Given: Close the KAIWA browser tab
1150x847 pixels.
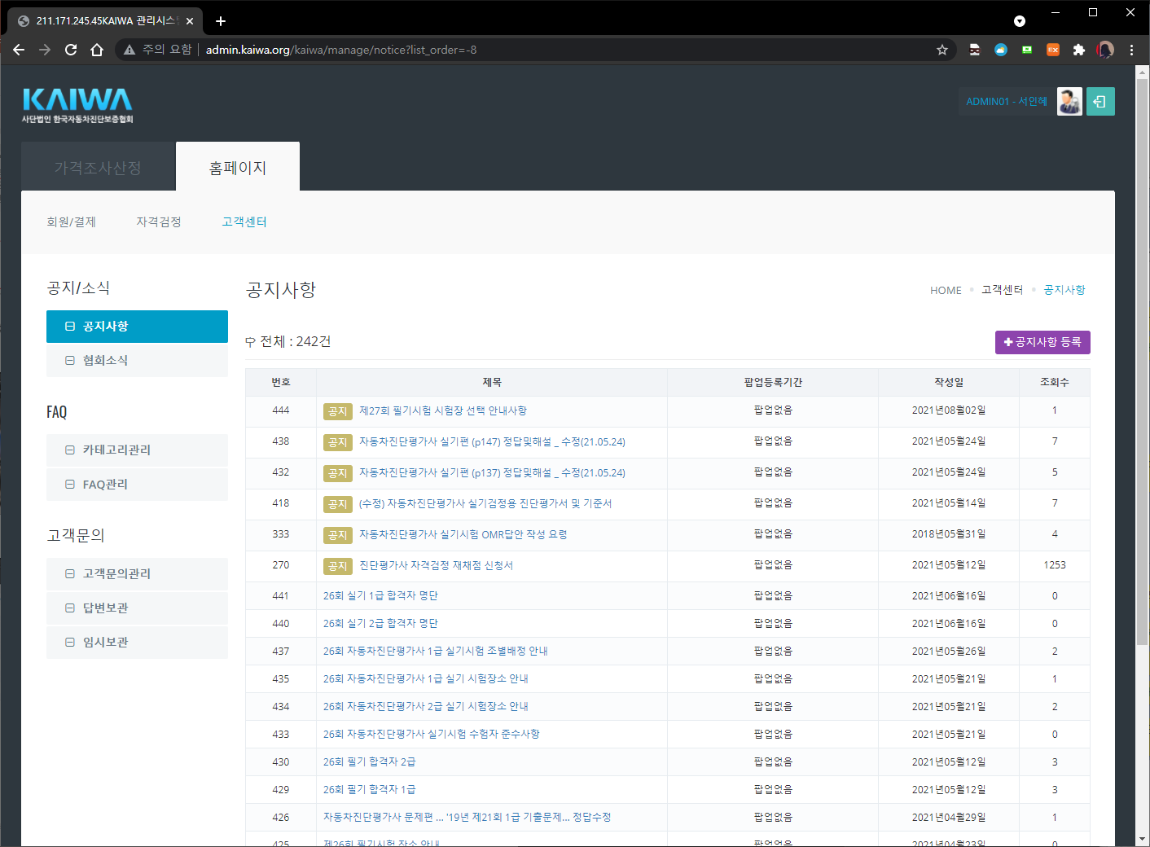Looking at the screenshot, I should click(x=190, y=21).
